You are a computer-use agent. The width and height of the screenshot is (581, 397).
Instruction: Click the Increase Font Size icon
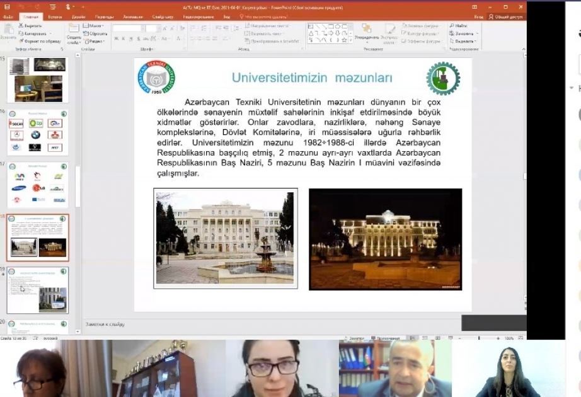click(164, 28)
